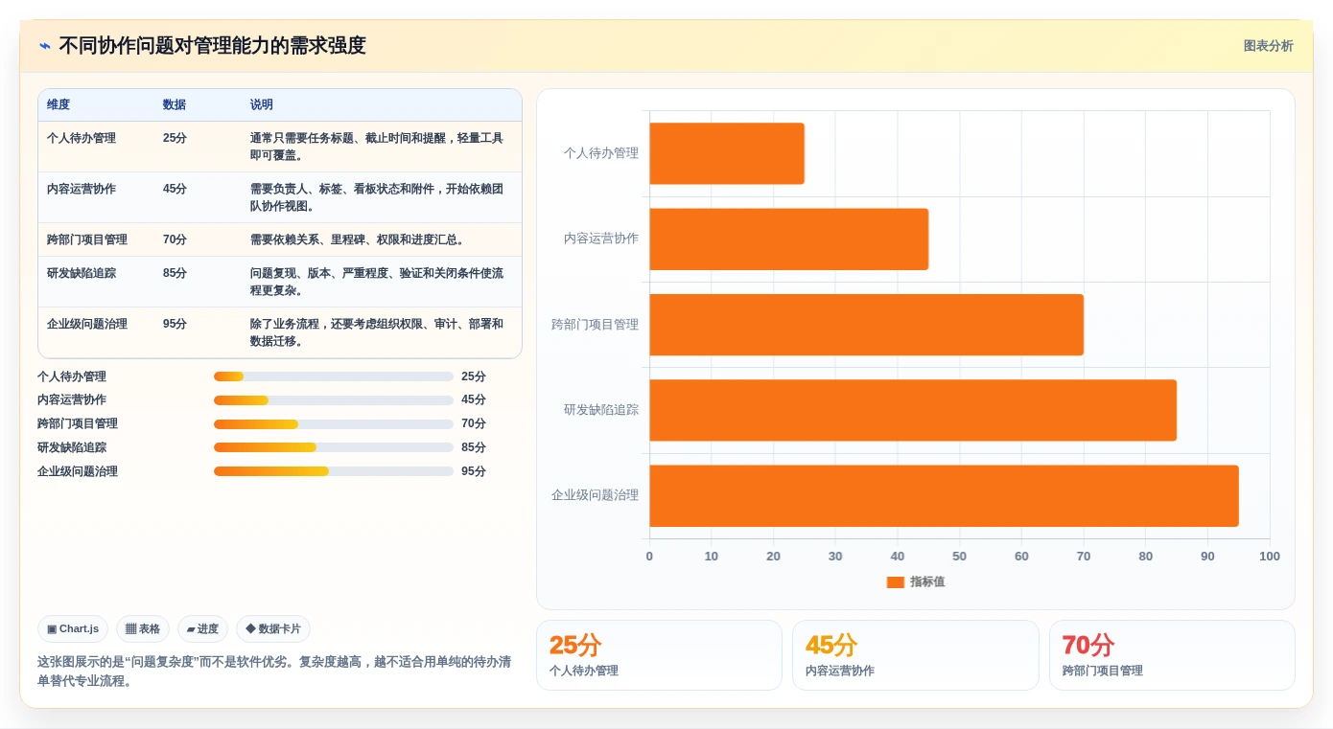Select the Chart.js tag chip
1333x729 pixels.
pos(73,628)
